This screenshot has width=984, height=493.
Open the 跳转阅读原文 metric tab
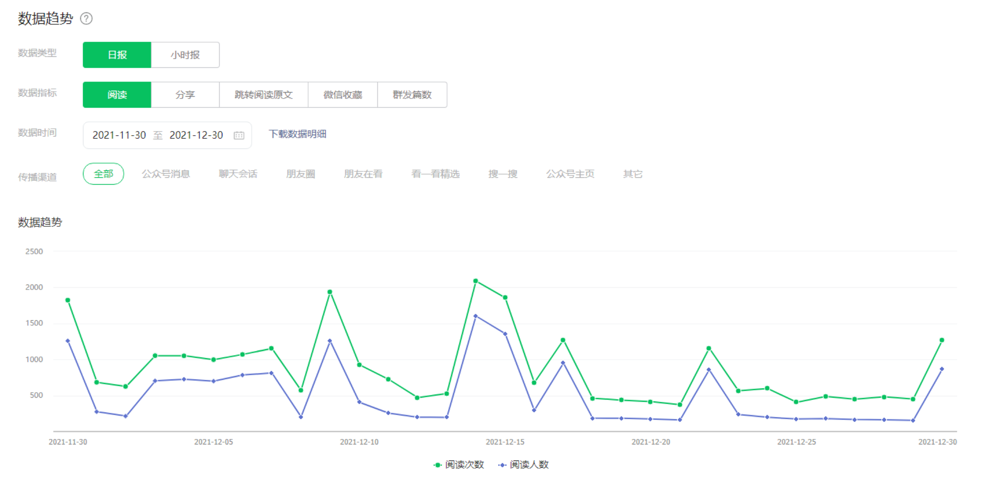pos(264,95)
